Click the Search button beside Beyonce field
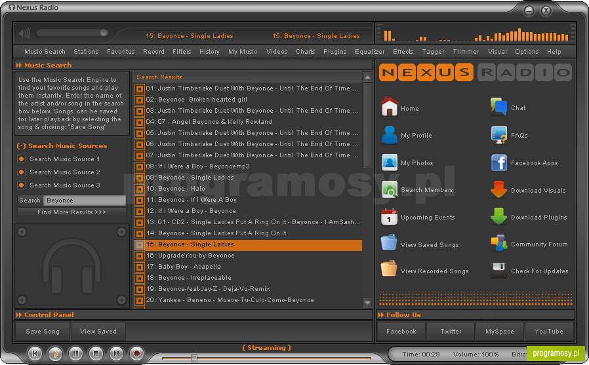589x365 pixels. pyautogui.click(x=30, y=201)
